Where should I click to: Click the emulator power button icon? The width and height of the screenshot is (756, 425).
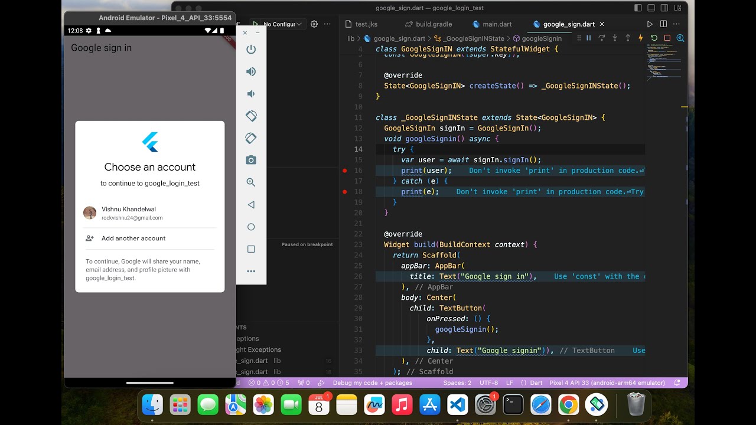[x=251, y=50]
